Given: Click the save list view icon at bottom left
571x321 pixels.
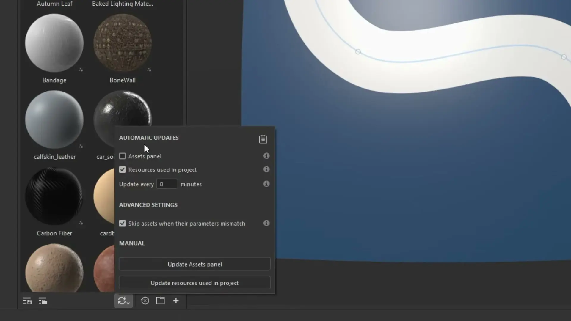Looking at the screenshot, I should (x=27, y=300).
